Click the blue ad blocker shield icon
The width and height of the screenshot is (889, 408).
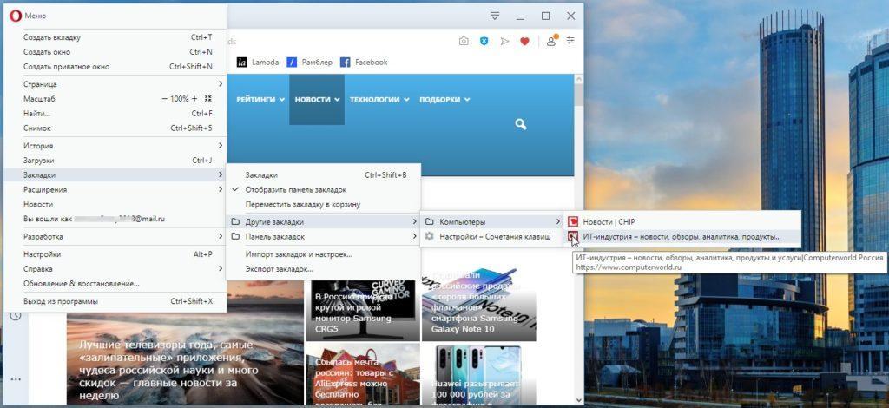(x=484, y=42)
